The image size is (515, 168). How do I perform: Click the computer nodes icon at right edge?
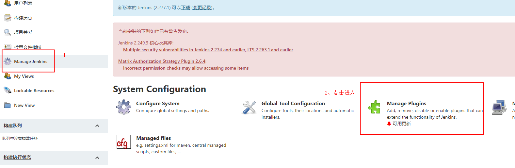coord(500,107)
